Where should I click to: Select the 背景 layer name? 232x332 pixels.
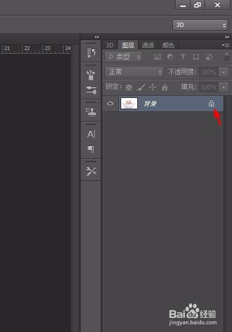click(x=150, y=103)
